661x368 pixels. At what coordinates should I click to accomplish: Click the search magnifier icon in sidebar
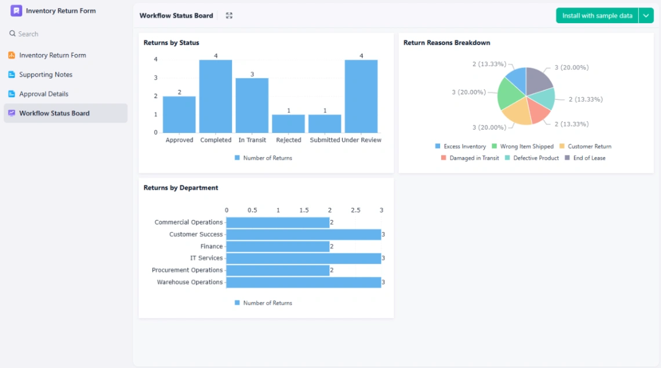[12, 33]
